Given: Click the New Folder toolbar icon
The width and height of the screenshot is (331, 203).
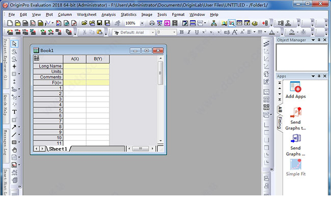Looking at the screenshot, I should (18, 23).
